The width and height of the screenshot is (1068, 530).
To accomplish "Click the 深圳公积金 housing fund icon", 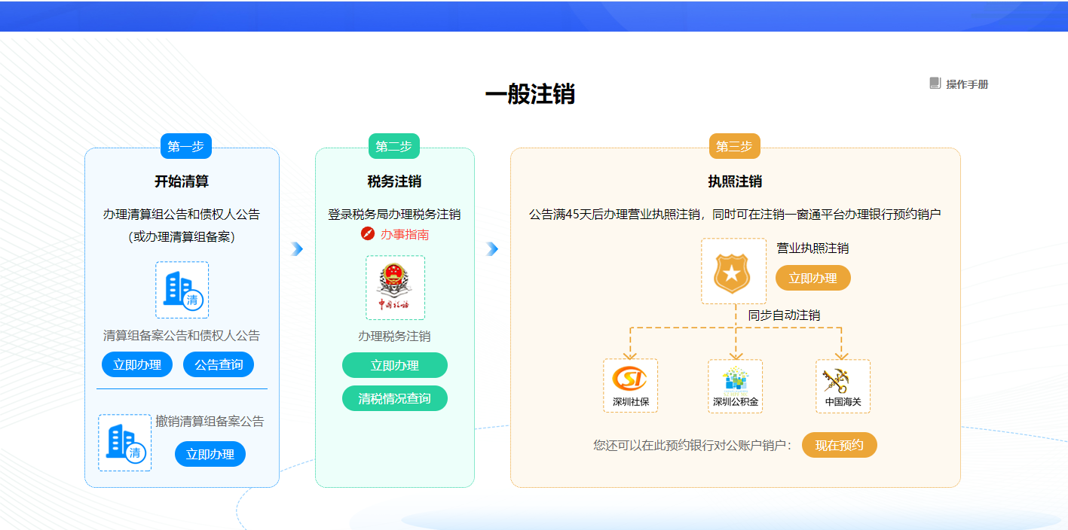I will click(x=735, y=380).
